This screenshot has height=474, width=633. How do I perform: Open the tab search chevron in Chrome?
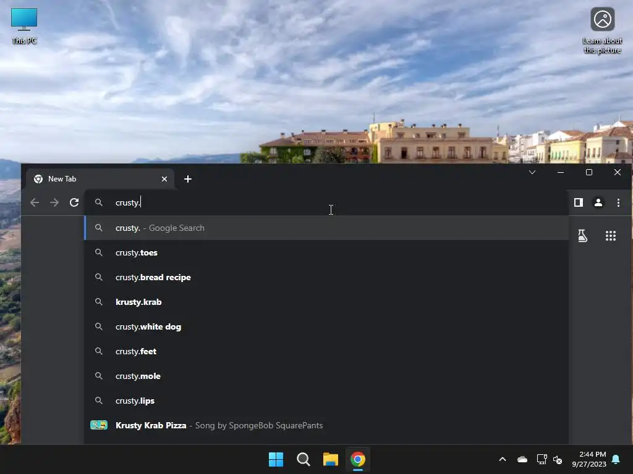click(532, 172)
